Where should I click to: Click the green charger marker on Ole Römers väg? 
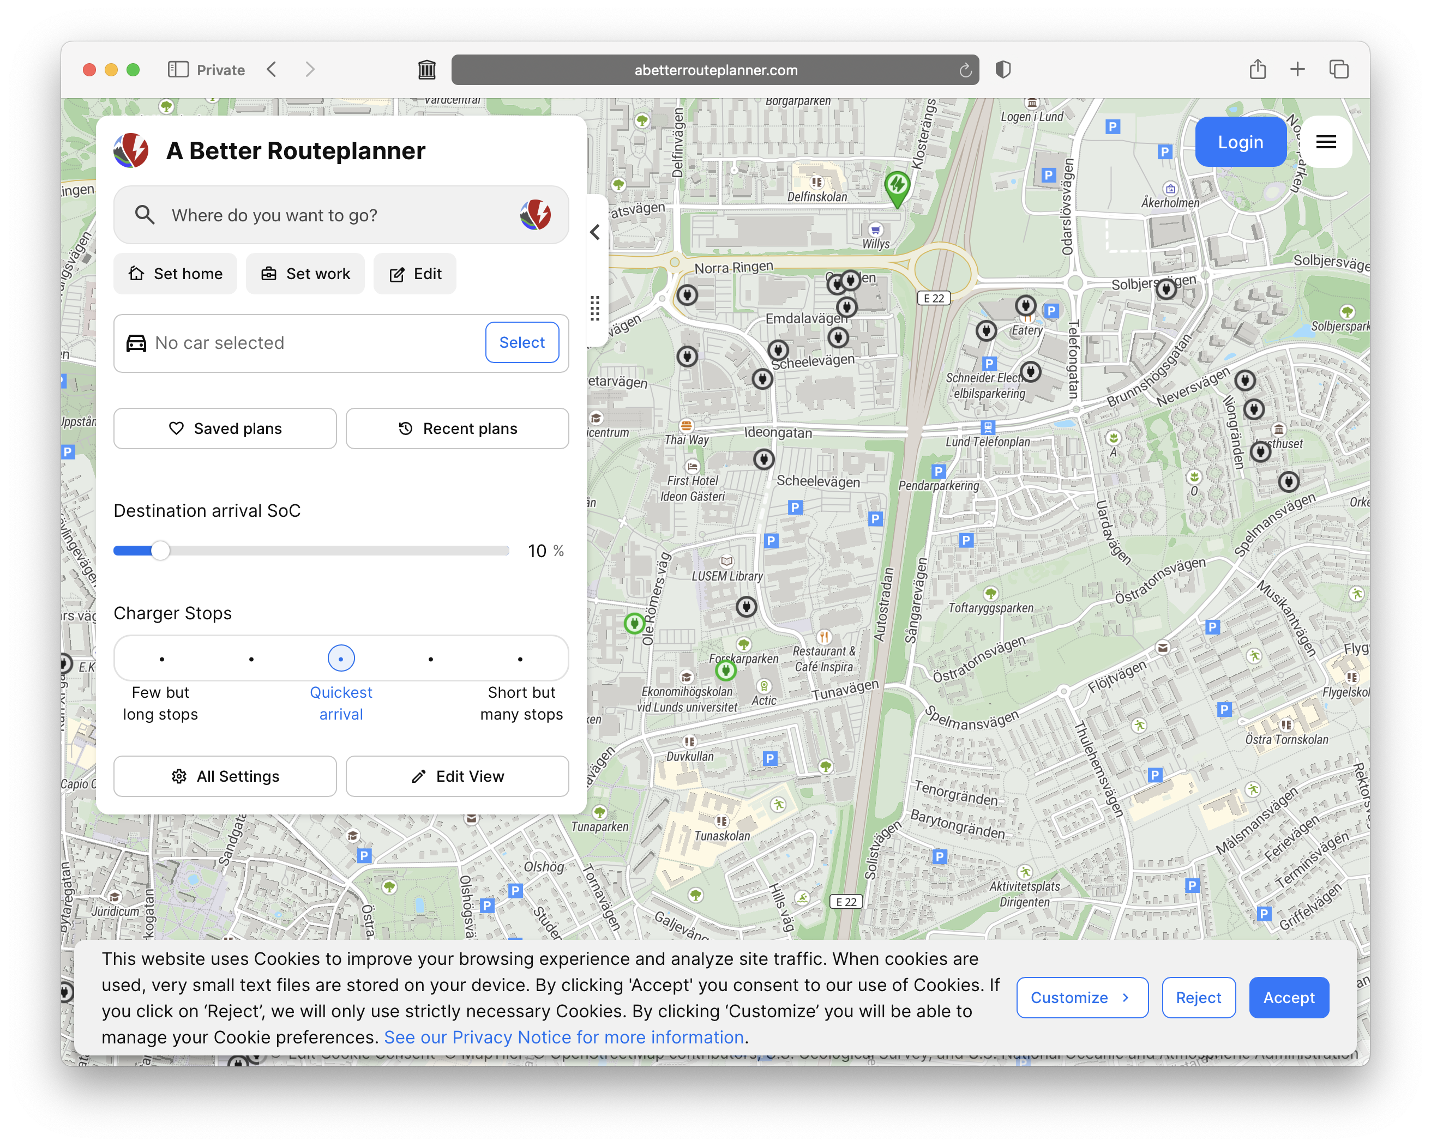coord(634,624)
